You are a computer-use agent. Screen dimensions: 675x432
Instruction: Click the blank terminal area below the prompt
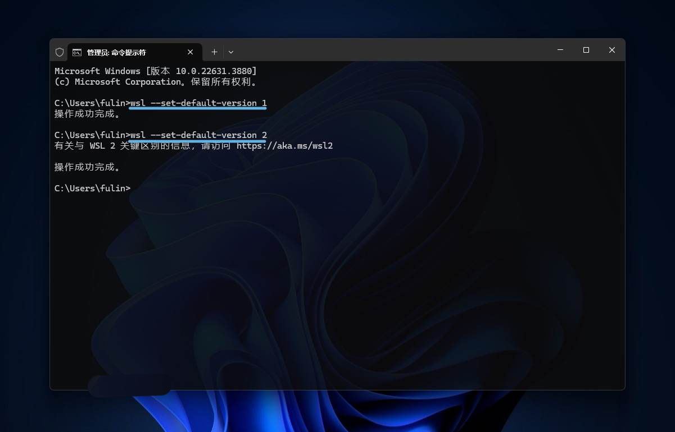point(337,281)
